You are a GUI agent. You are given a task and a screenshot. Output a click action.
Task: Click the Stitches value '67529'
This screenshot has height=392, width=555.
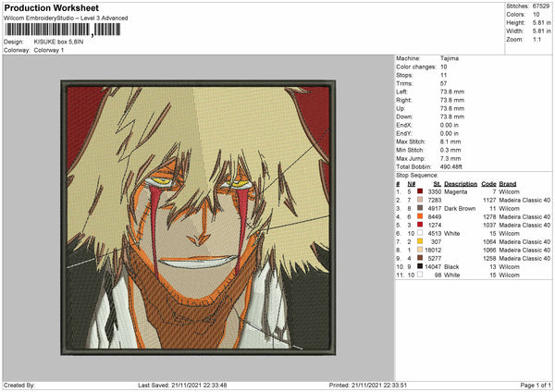tap(541, 6)
